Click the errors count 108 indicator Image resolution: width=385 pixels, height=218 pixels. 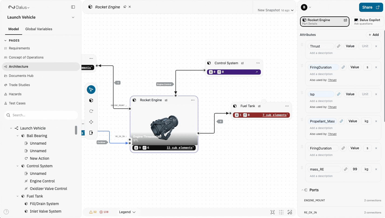tap(104, 212)
